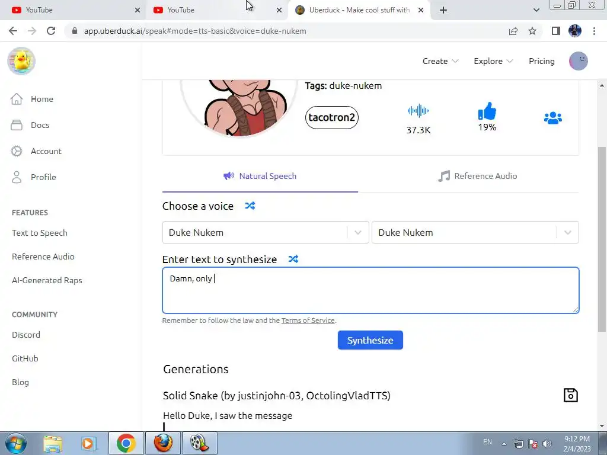Bookmark this page with the star icon
The width and height of the screenshot is (607, 455).
(532, 31)
